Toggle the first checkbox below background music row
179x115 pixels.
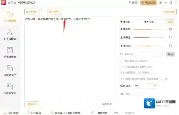(122, 61)
